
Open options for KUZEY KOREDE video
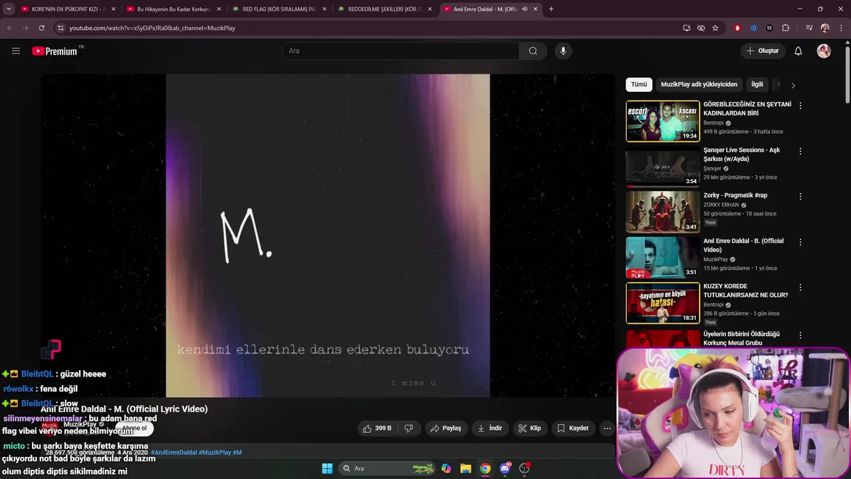[800, 287]
